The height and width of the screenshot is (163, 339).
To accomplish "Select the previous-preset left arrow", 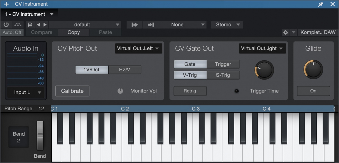I will [39, 25].
